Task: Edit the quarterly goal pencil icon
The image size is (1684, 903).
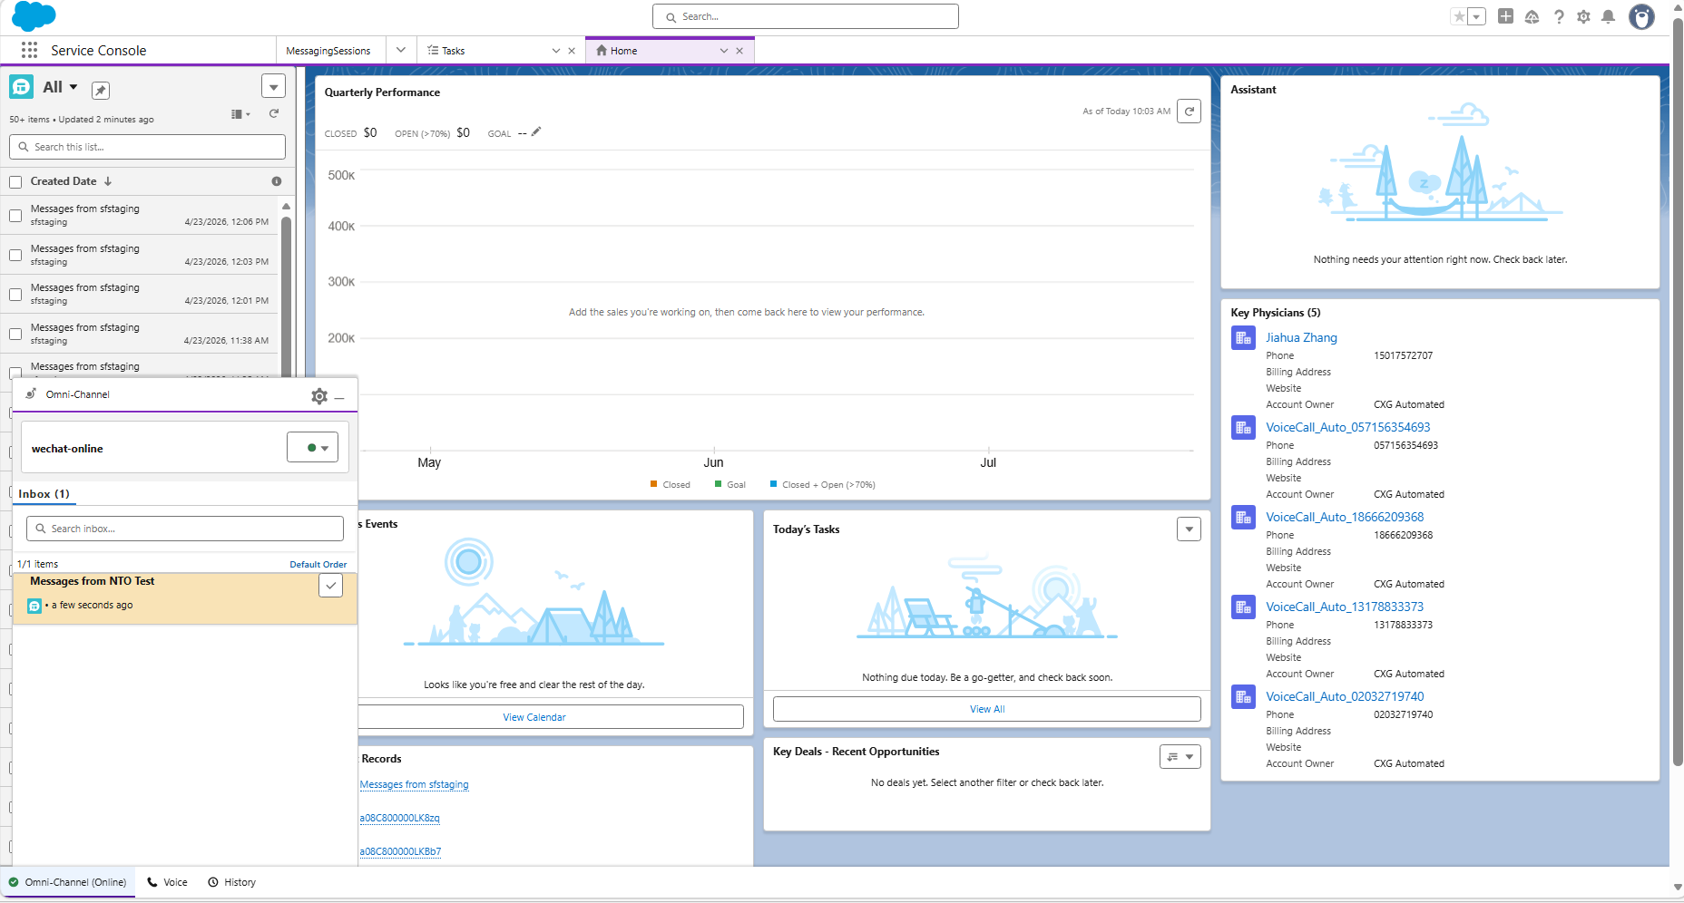Action: click(536, 131)
